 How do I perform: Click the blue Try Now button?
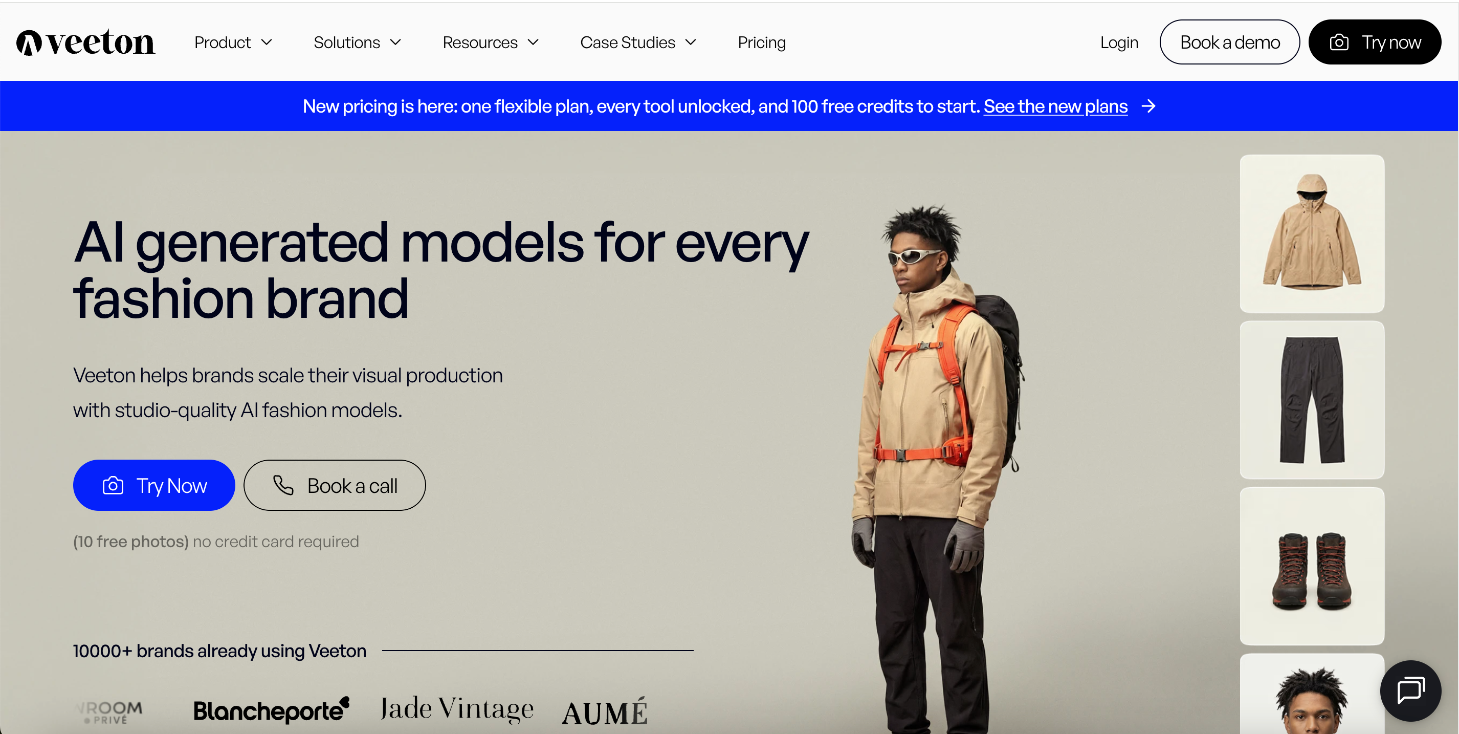[154, 485]
